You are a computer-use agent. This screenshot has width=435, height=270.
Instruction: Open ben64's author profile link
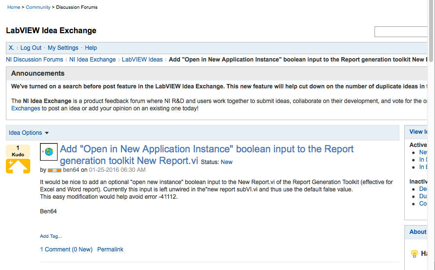71,170
